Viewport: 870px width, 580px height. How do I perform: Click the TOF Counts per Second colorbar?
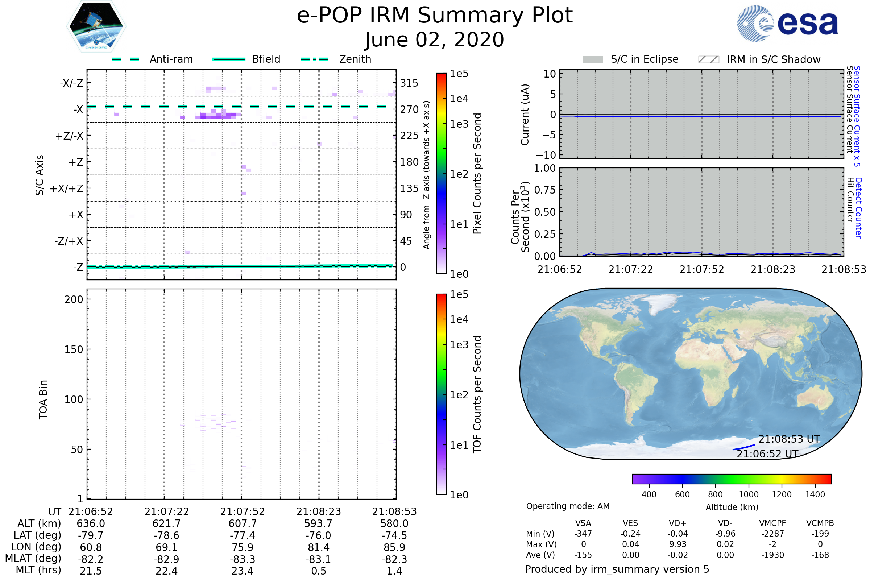(441, 394)
